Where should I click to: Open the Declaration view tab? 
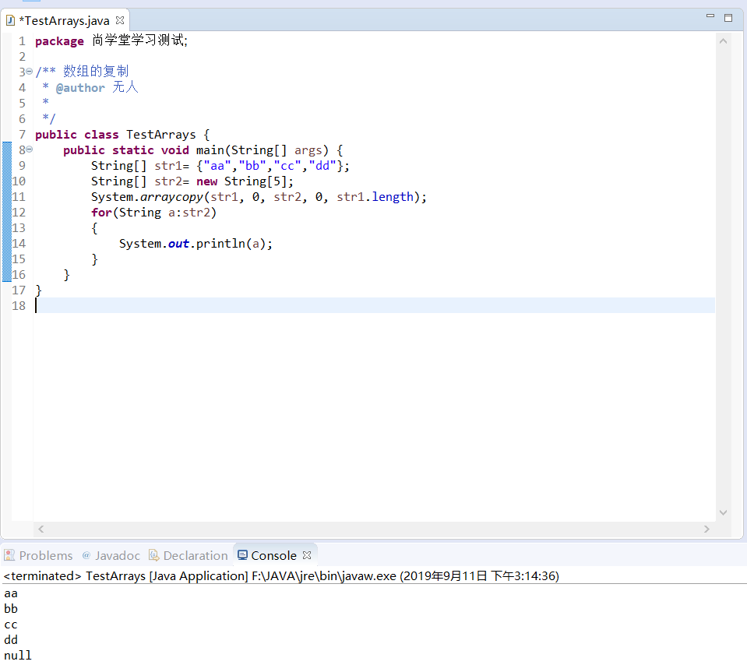(189, 555)
